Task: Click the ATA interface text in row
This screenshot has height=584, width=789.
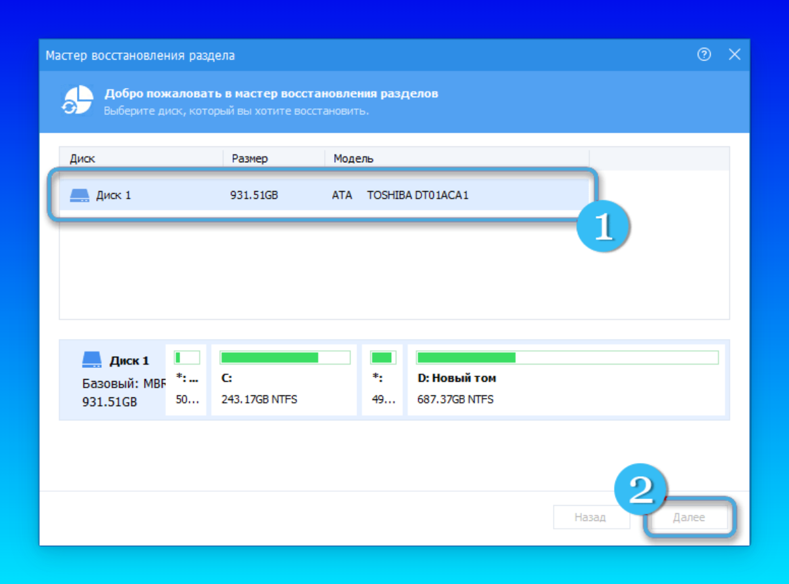Action: pyautogui.click(x=342, y=195)
